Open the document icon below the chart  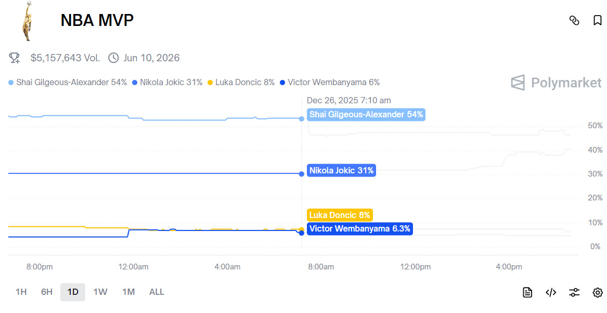tap(527, 292)
